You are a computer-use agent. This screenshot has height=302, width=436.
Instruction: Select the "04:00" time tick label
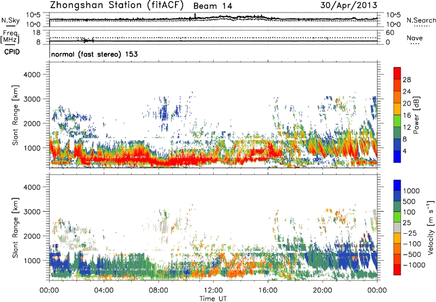[104, 291]
